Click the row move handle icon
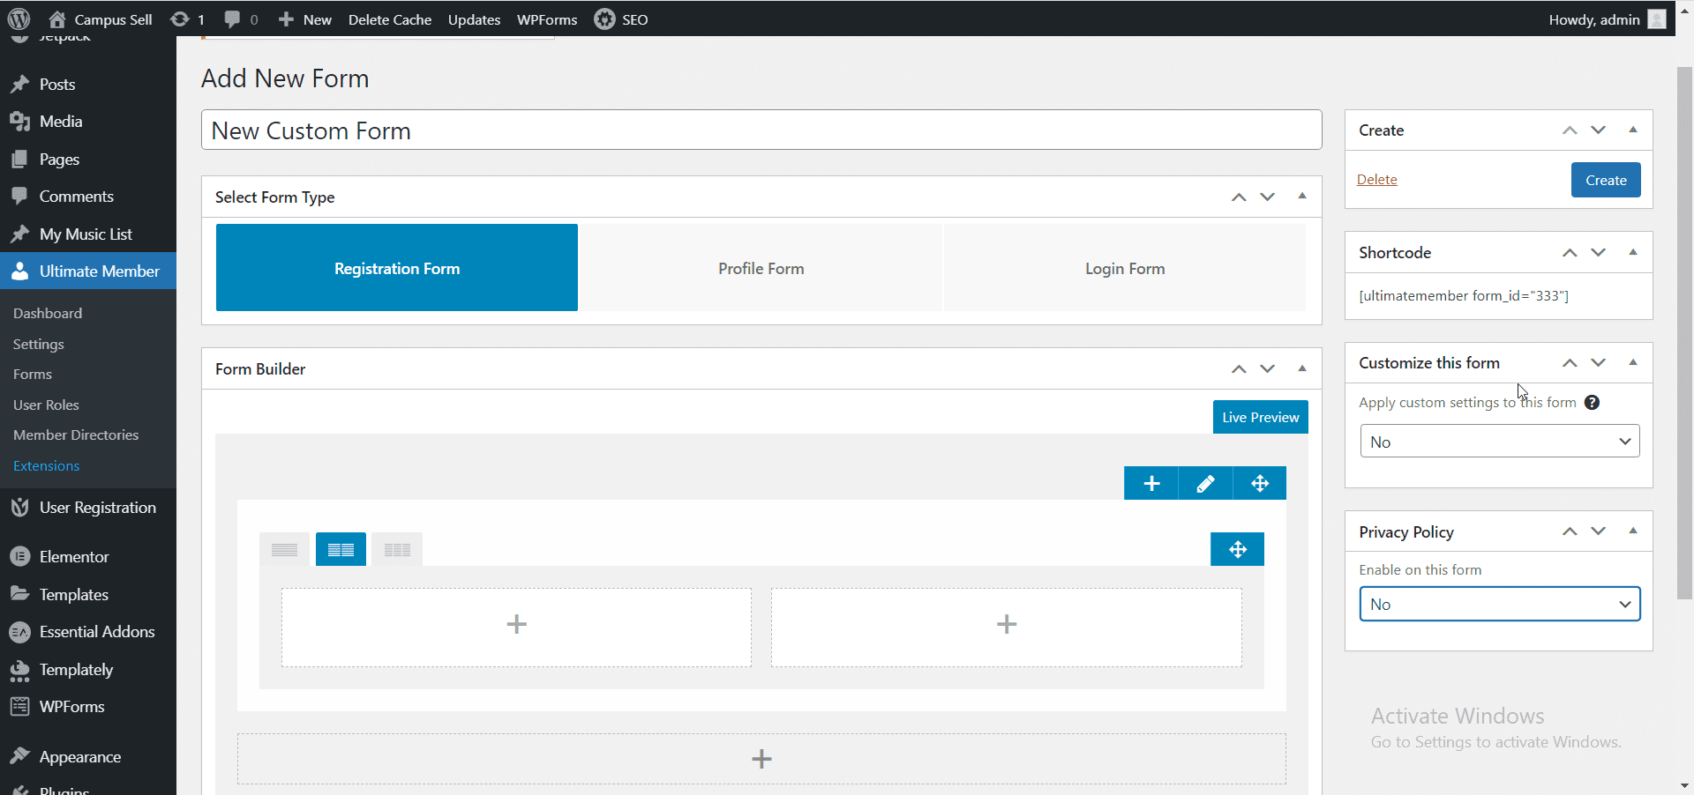This screenshot has width=1694, height=795. point(1260,483)
